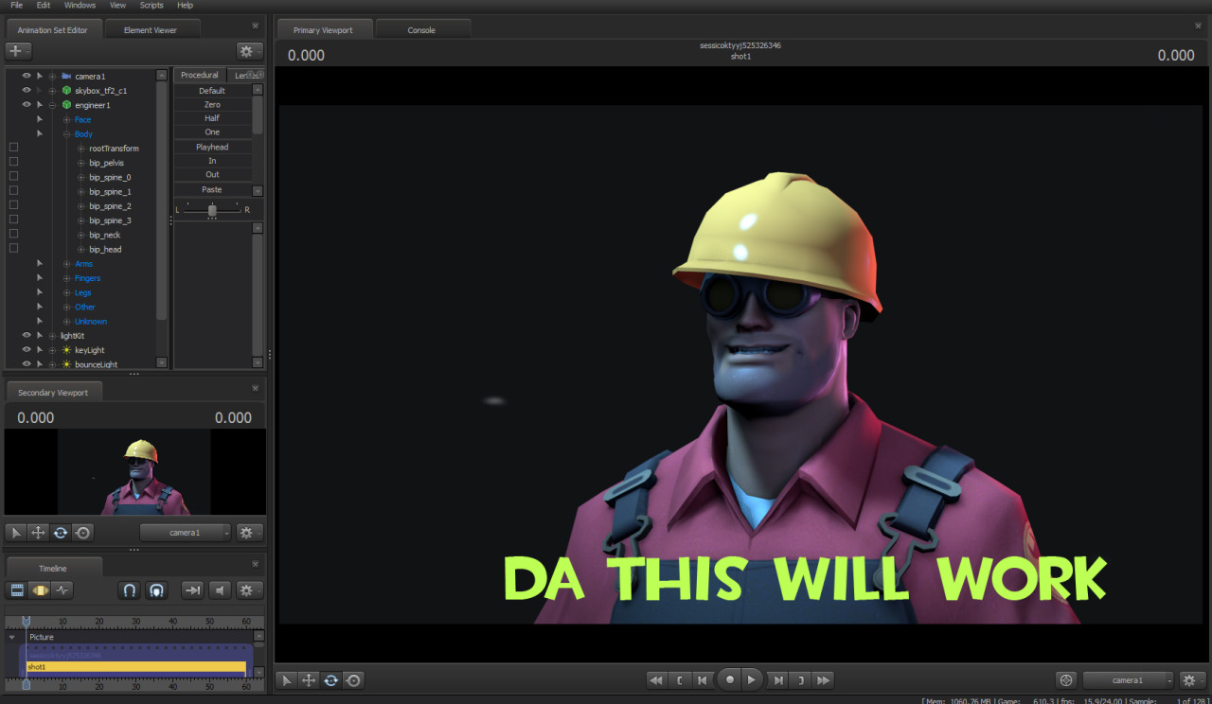This screenshot has width=1212, height=704.
Task: Toggle snap-to-frame magnet button in Timeline
Action: tap(157, 590)
